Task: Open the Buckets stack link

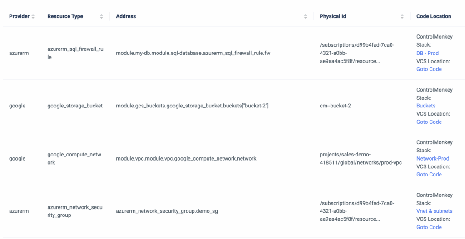Action: 425,106
